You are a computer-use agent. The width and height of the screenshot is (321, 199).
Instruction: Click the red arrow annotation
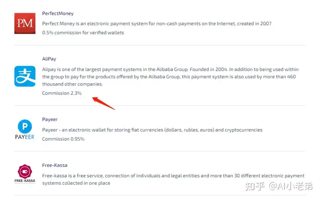103,103
